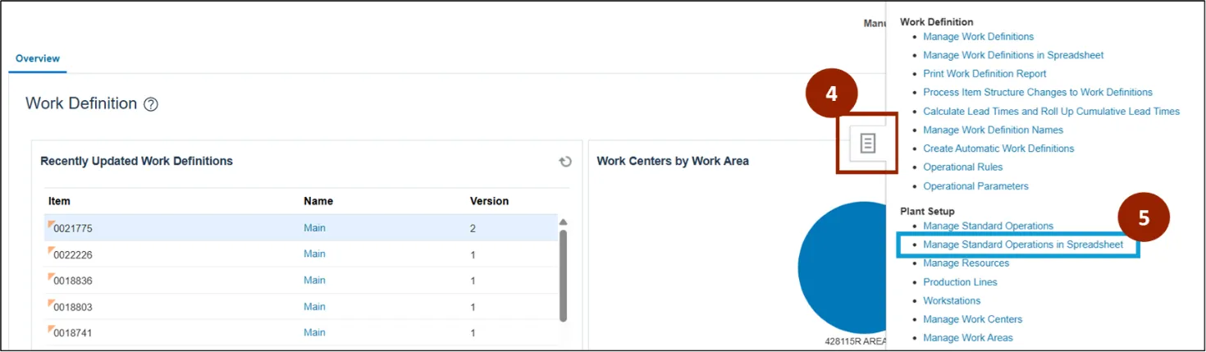Switch to the Overview tab
The height and width of the screenshot is (352, 1206).
click(x=37, y=58)
